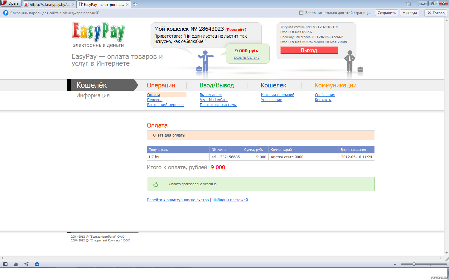Switch to the 'EasyPay - электронны...' tab
This screenshot has width=449, height=280.
(104, 4)
